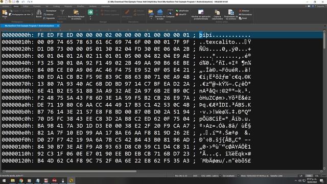This screenshot has height=184, width=327.
Task: Open the Diseño ribbon tab
Action: tap(80, 6)
